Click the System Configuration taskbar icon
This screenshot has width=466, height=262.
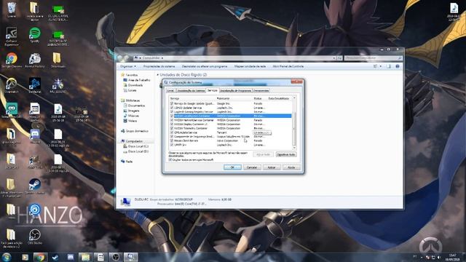click(x=131, y=257)
